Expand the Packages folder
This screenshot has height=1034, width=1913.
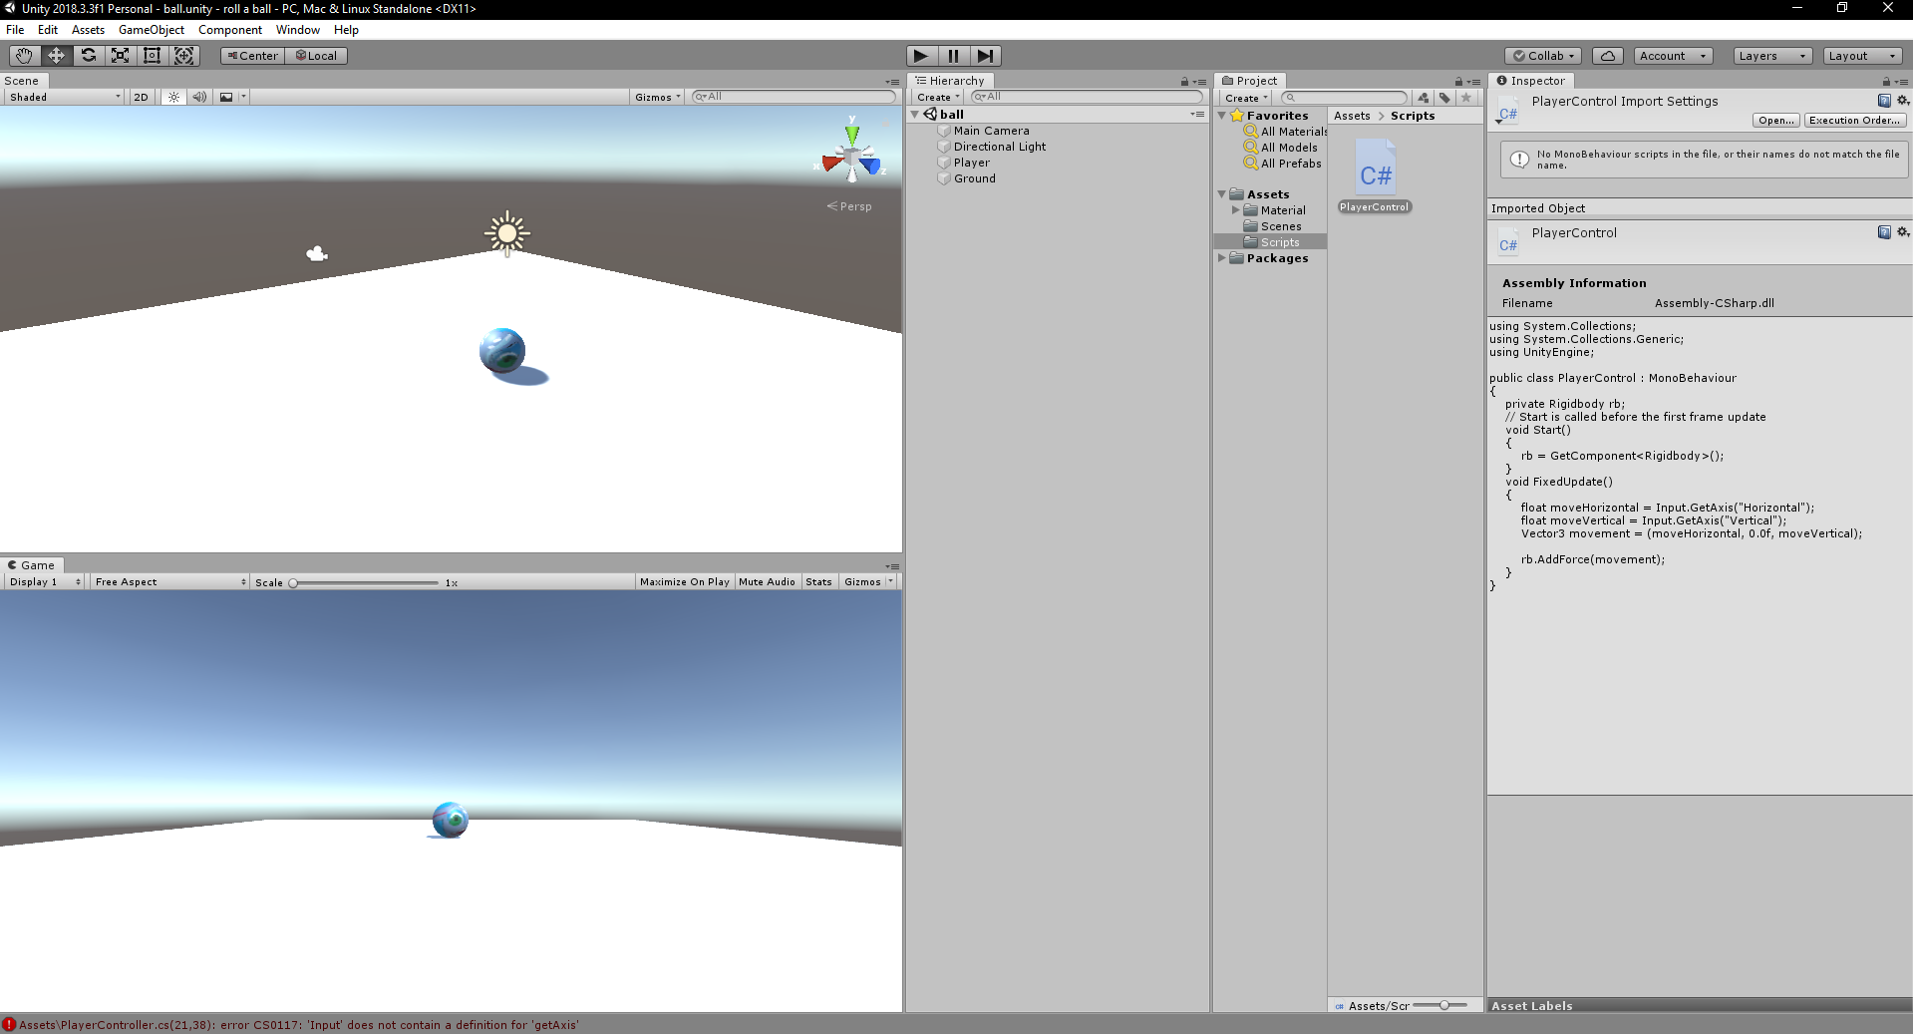tap(1222, 258)
